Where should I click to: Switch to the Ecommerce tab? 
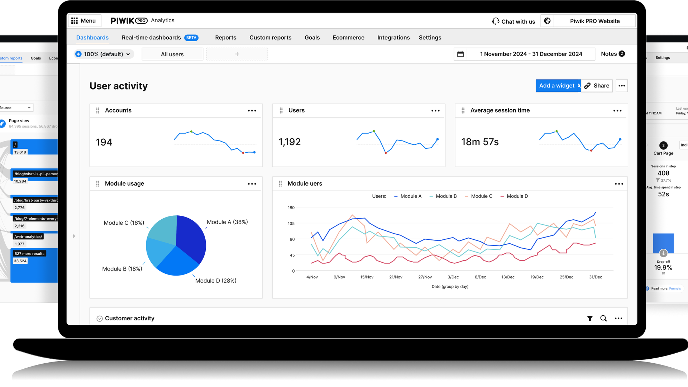click(348, 37)
